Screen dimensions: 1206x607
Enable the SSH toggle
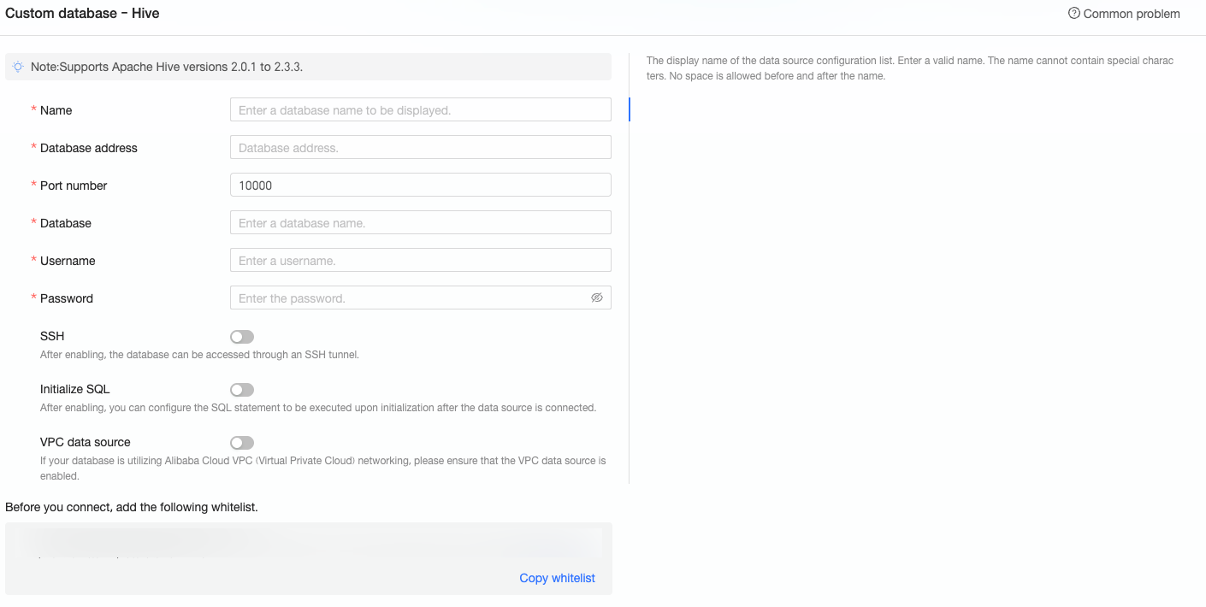point(242,337)
